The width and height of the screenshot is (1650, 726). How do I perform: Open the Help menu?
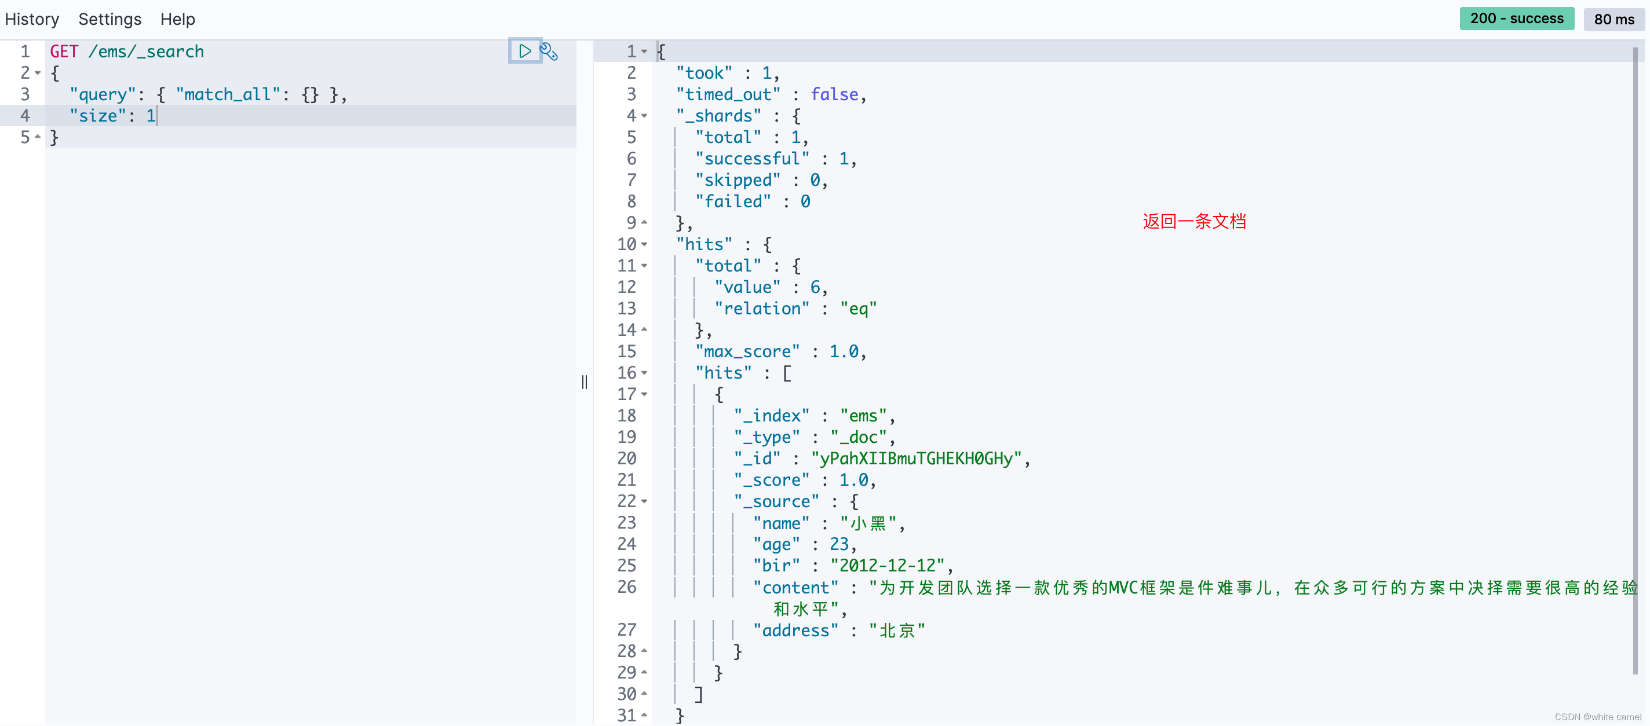click(x=177, y=19)
